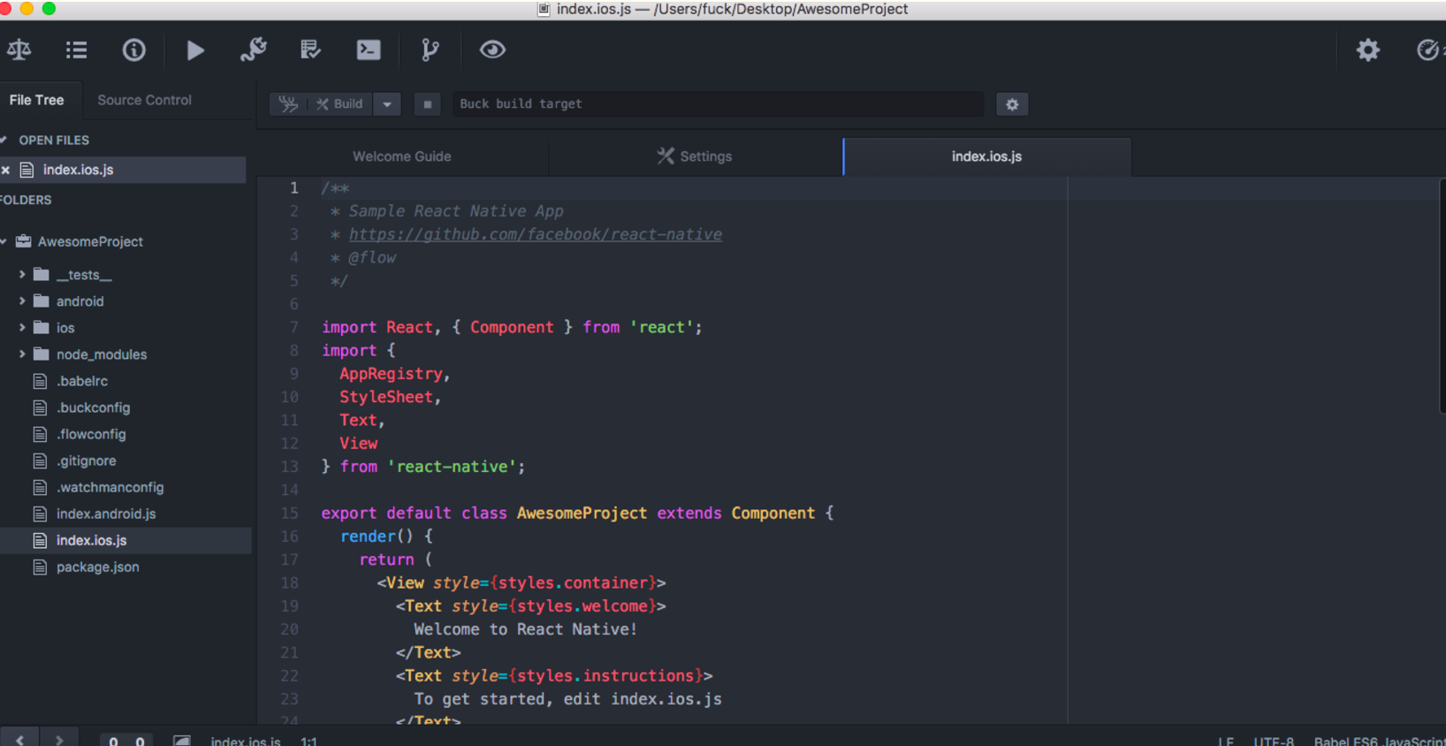Click the list outline icon in top toolbar
Screen dimensions: 1446x746
[76, 49]
